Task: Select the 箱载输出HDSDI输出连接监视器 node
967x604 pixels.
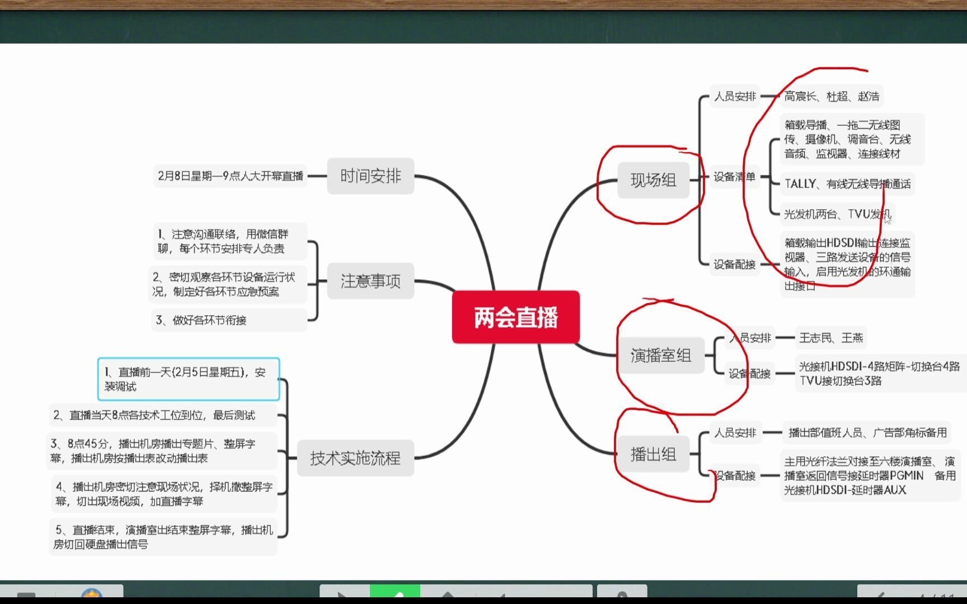Action: pos(847,265)
